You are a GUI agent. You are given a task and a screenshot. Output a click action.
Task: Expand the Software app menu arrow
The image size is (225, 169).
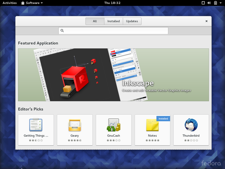(x=42, y=3)
